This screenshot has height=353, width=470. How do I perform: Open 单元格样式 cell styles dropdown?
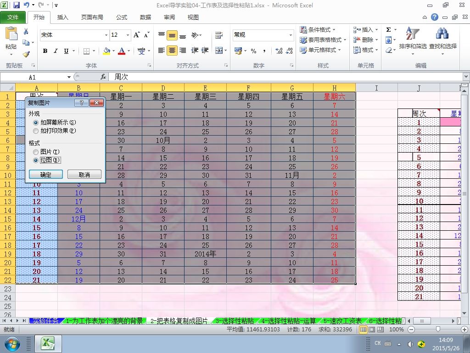(320, 50)
